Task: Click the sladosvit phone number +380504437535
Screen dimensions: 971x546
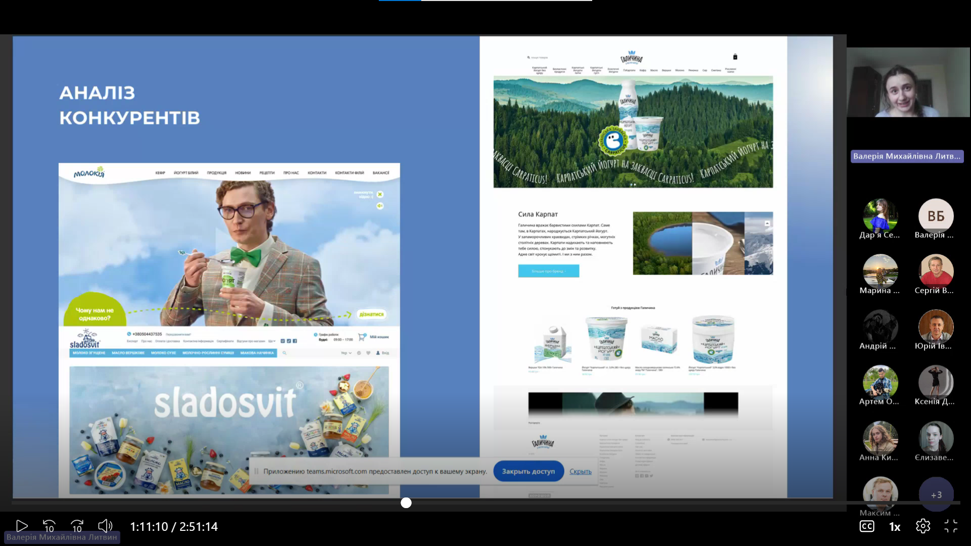Action: coord(147,334)
